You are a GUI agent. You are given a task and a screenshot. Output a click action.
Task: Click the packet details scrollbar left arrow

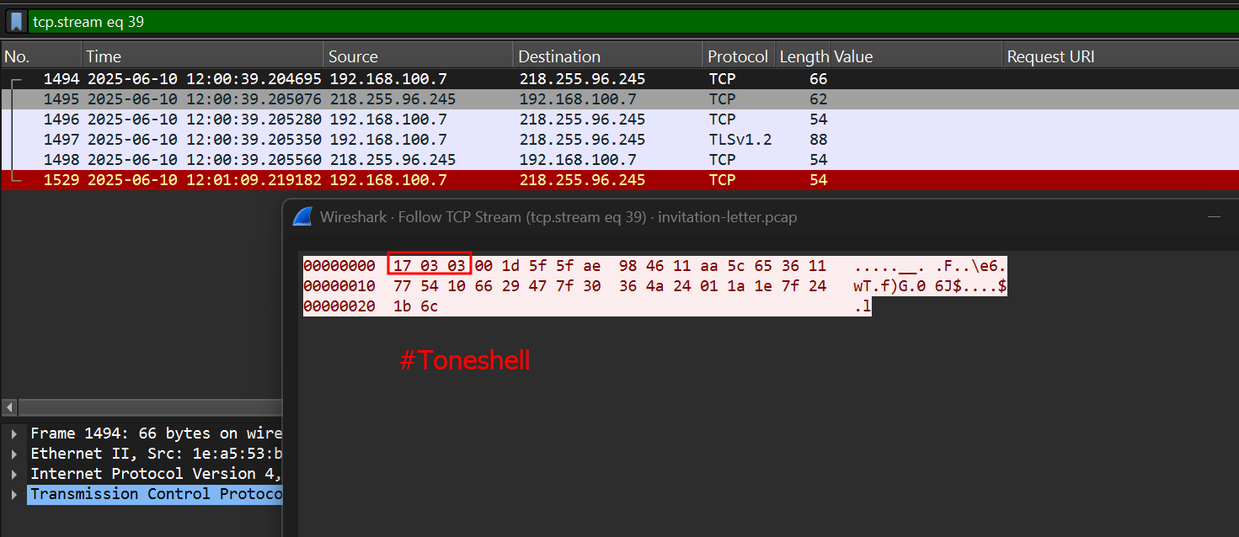[7, 407]
